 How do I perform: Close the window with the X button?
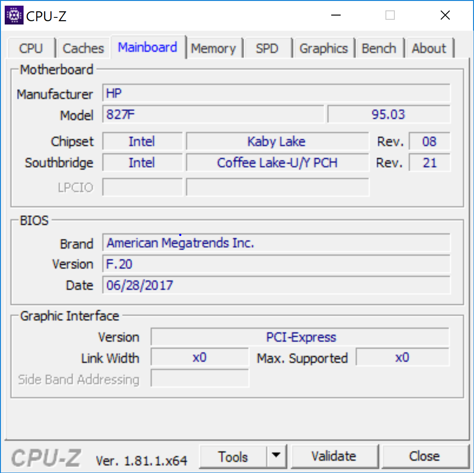(445, 15)
